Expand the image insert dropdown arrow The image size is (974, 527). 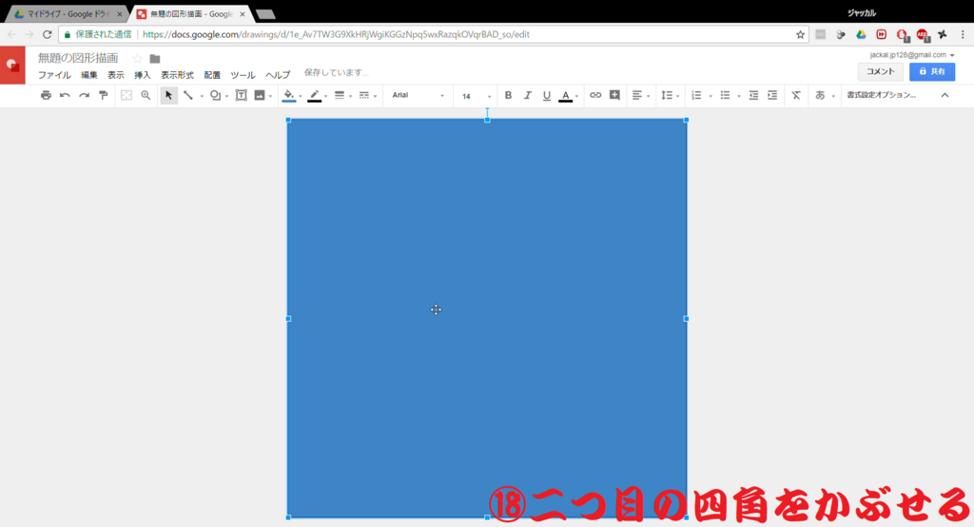coord(270,96)
